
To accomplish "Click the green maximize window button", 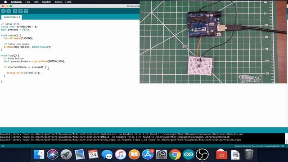I will coord(11,6).
